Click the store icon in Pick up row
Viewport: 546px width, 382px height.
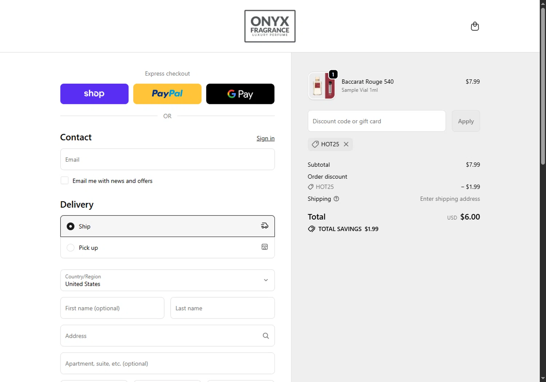tap(265, 247)
